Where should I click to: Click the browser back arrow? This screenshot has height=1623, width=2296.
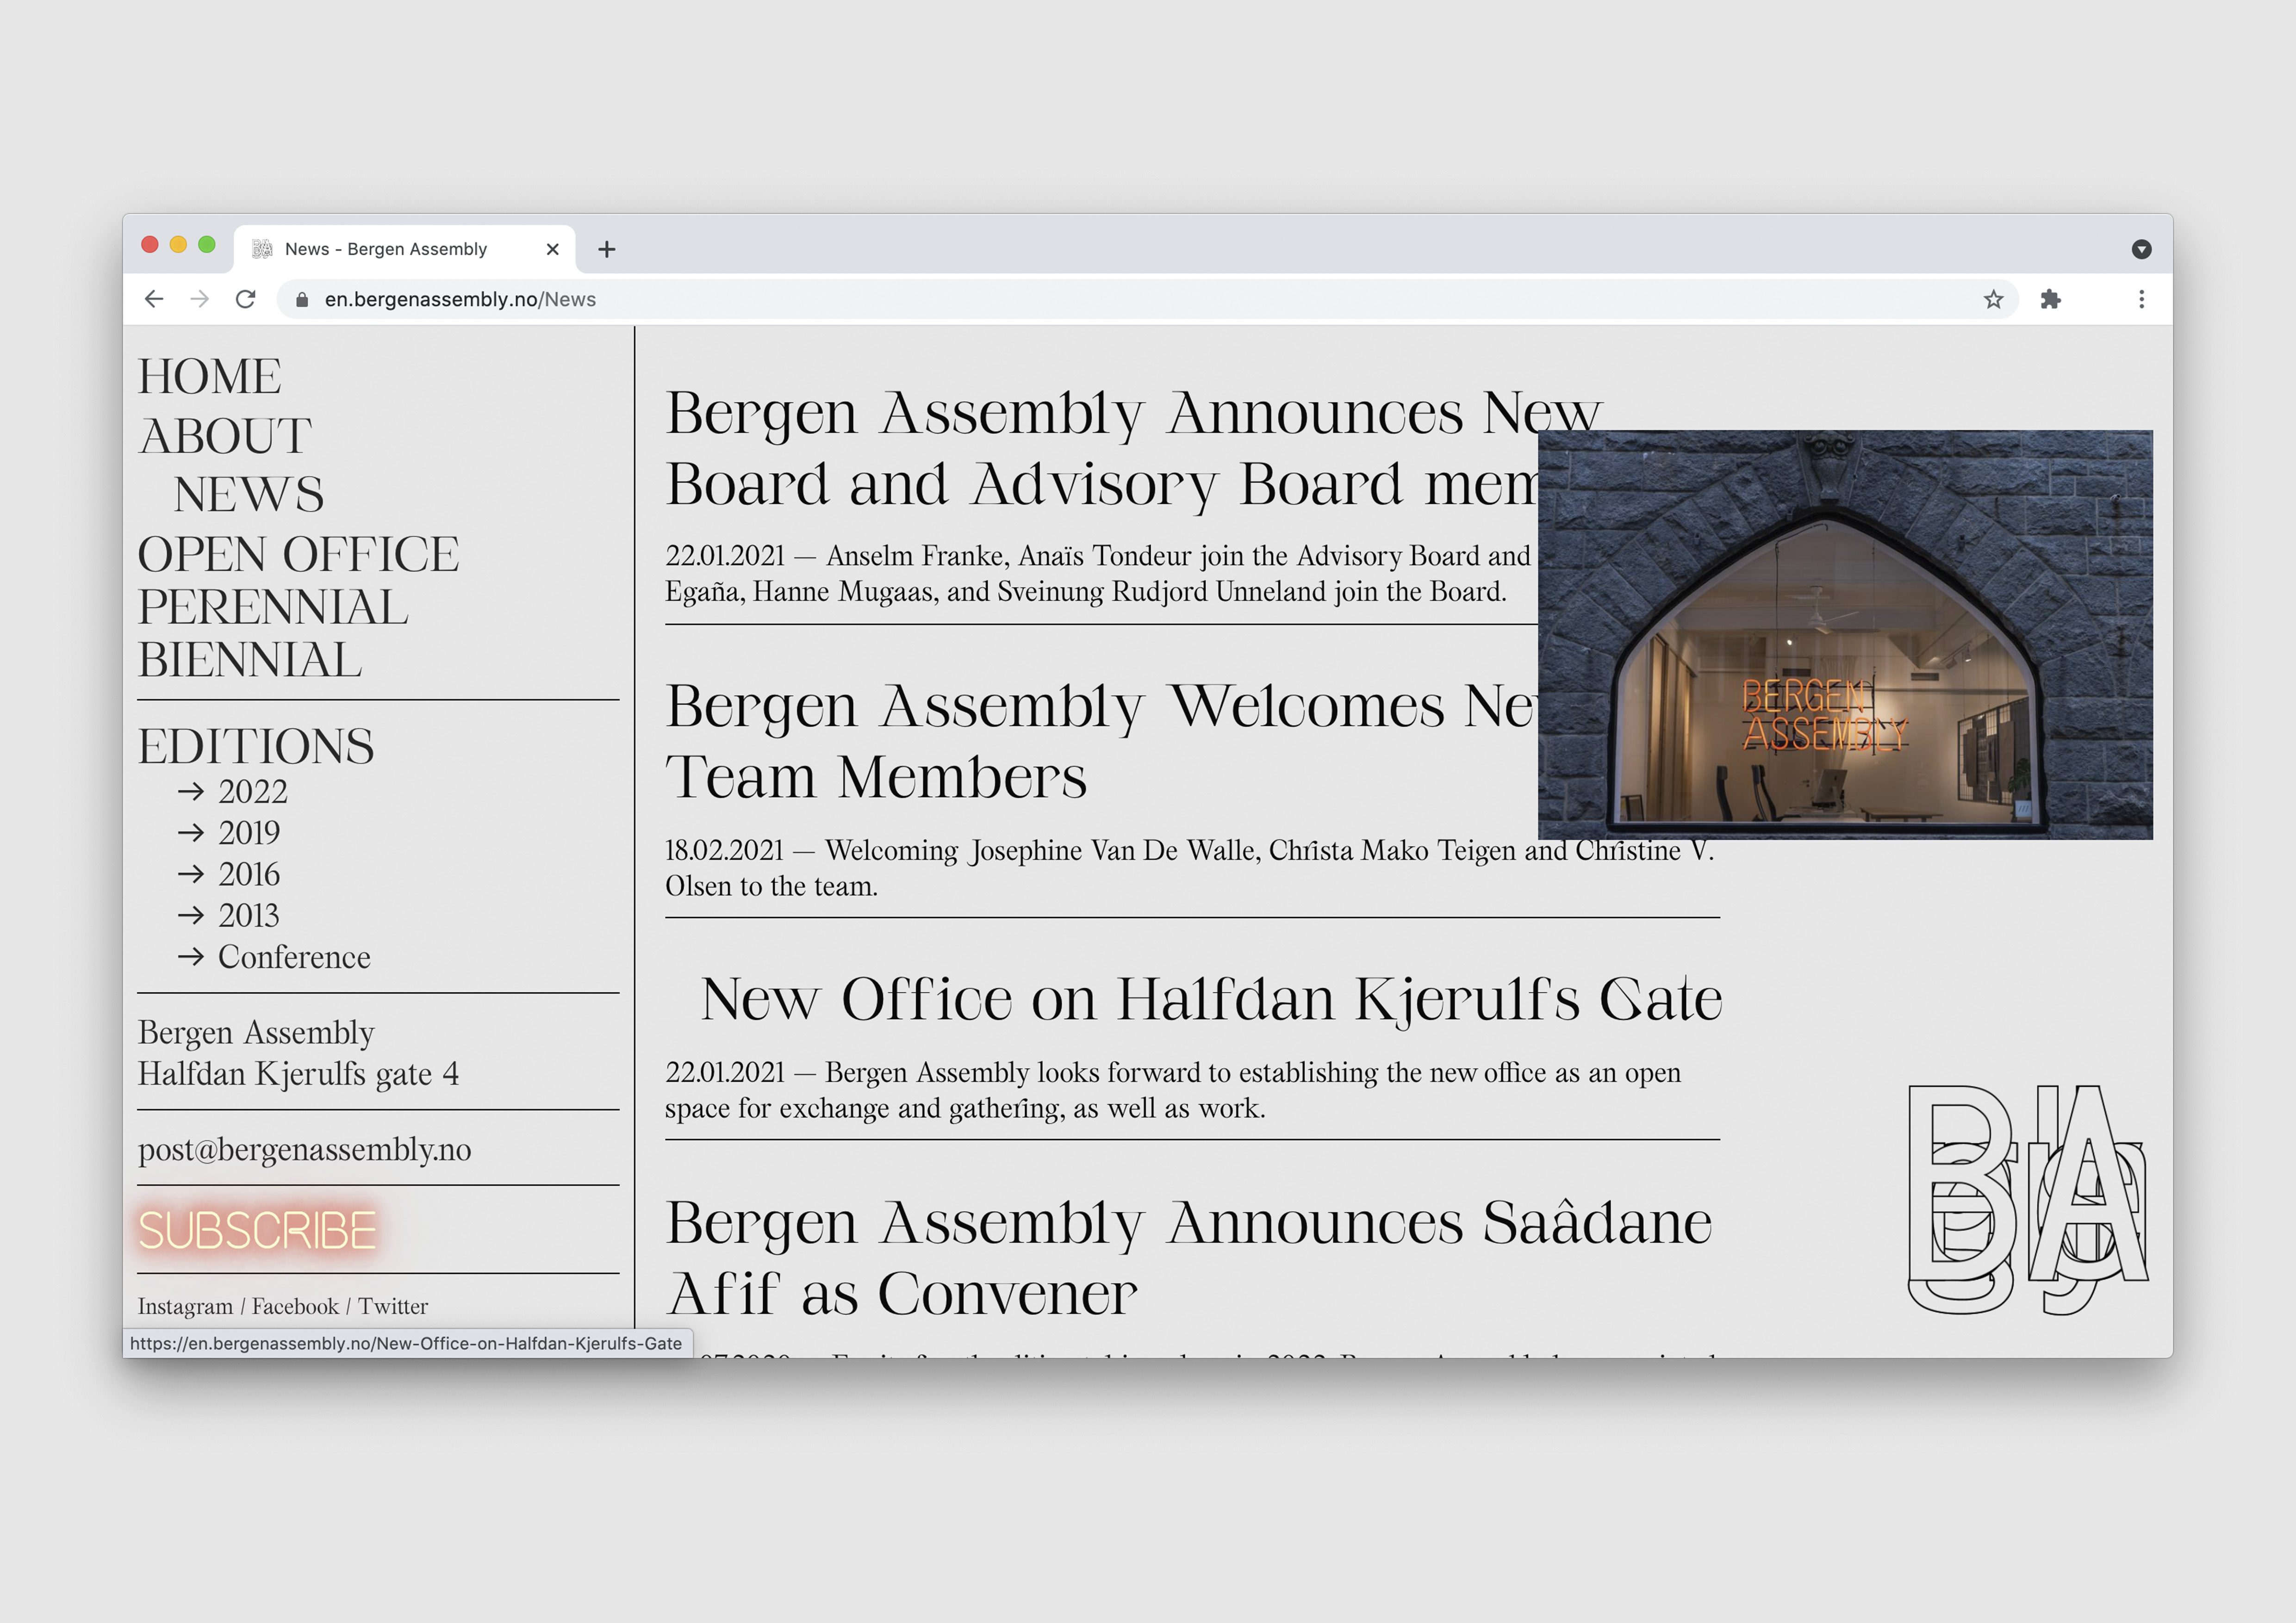coord(154,299)
